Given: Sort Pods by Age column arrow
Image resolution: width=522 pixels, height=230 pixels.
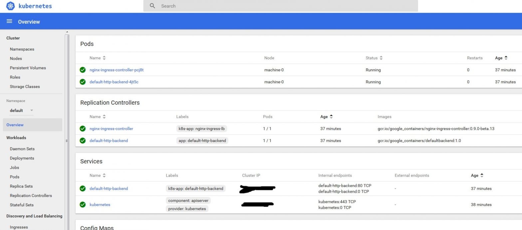Looking at the screenshot, I should [x=506, y=58].
